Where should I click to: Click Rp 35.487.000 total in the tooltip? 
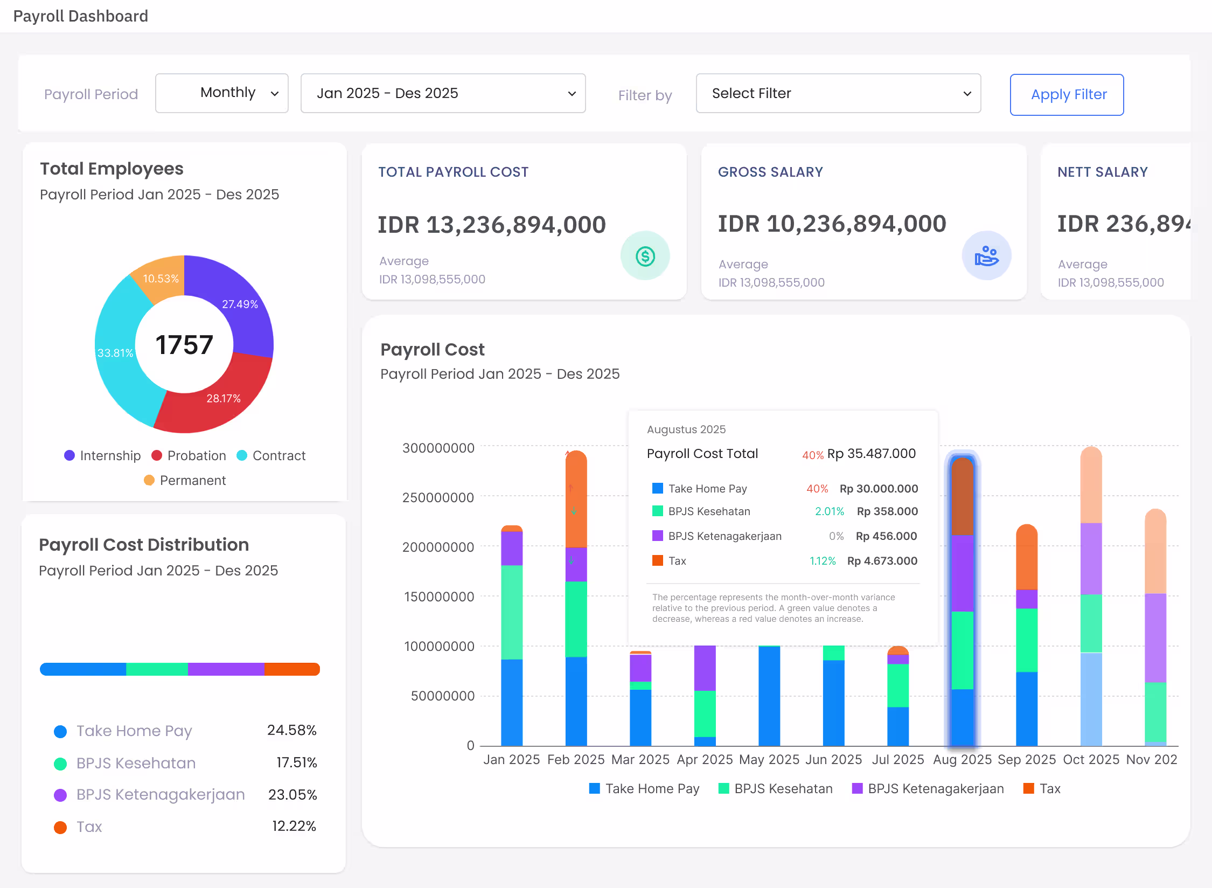point(871,454)
